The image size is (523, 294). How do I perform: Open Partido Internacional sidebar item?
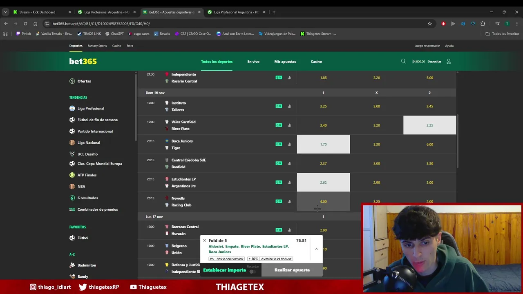pos(95,131)
